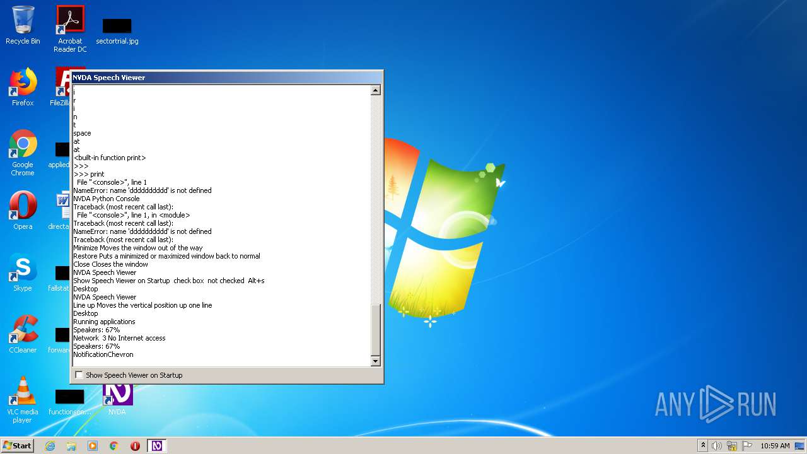Click the 'NotificationChevron' line
Viewport: 807px width, 454px height.
coord(103,354)
